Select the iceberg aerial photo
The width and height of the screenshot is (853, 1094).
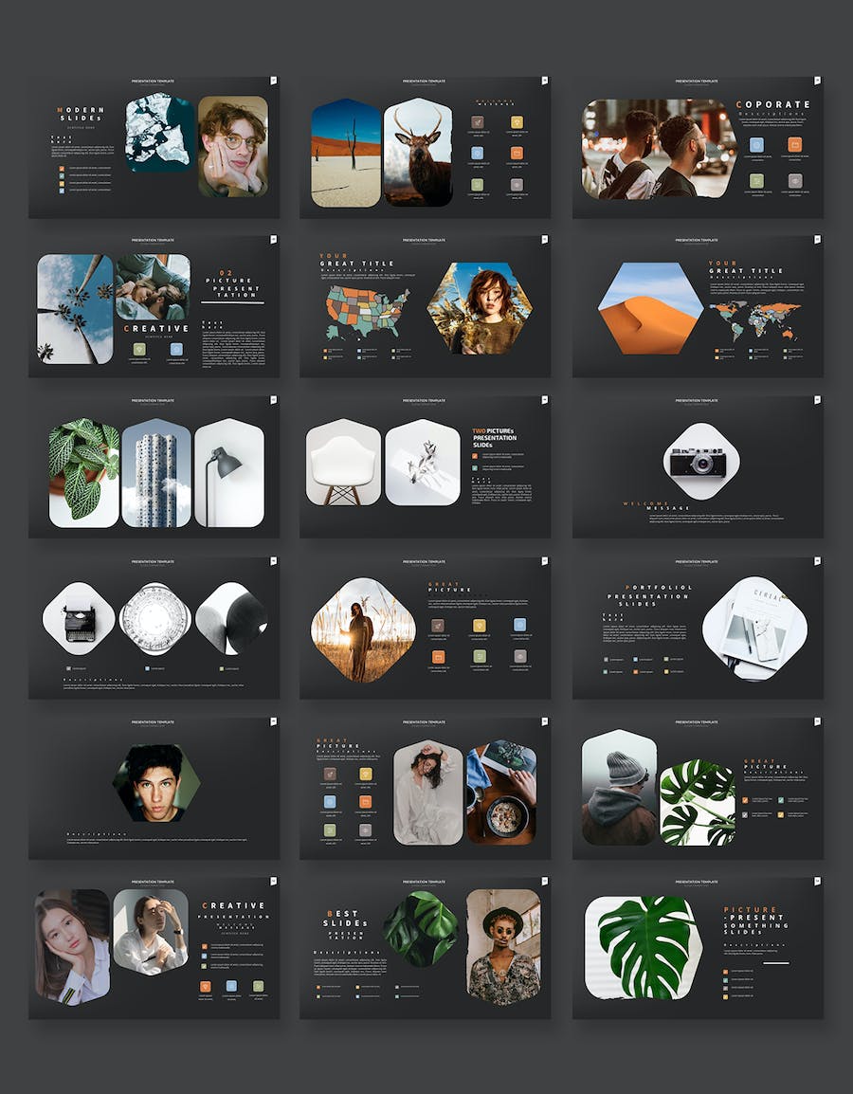click(x=160, y=133)
